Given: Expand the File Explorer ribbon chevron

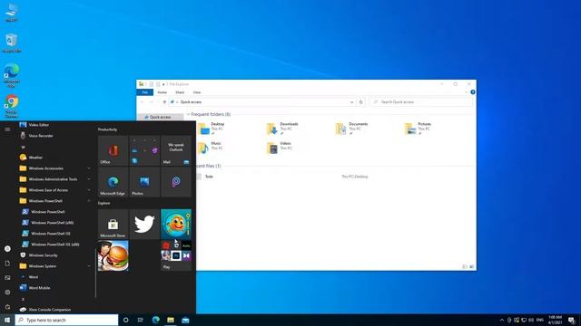Looking at the screenshot, I should click(466, 92).
